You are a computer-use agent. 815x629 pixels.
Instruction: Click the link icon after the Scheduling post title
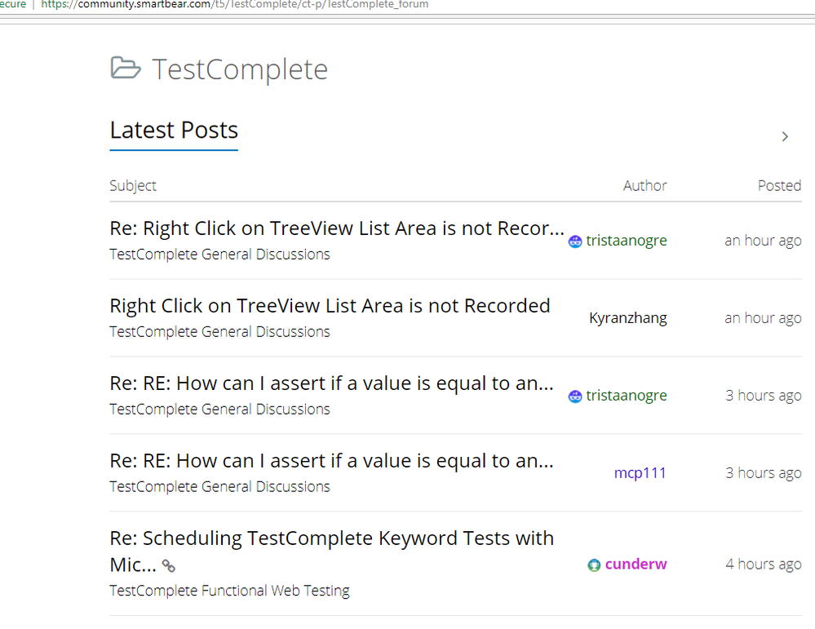(169, 565)
